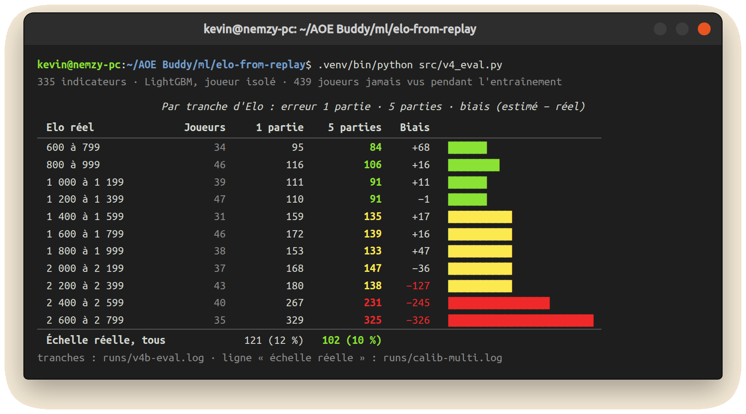
Task: Click the red value '231' in 5 parties
Action: [373, 303]
